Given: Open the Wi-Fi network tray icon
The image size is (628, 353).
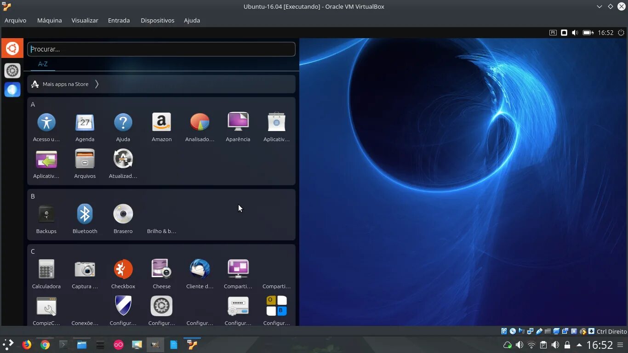Looking at the screenshot, I should [x=531, y=345].
